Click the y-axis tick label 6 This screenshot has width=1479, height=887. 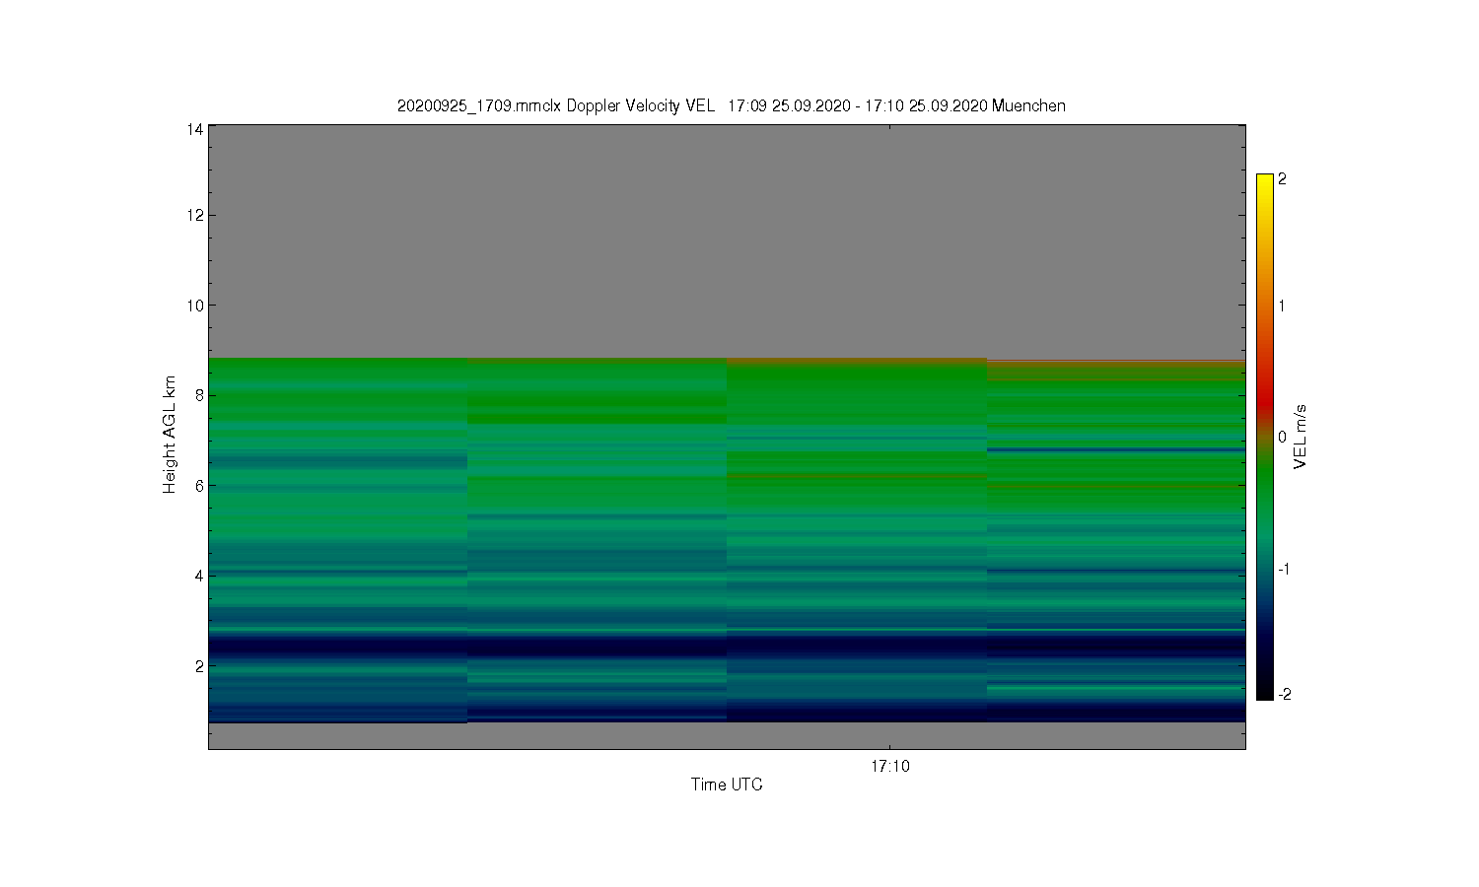(x=199, y=485)
